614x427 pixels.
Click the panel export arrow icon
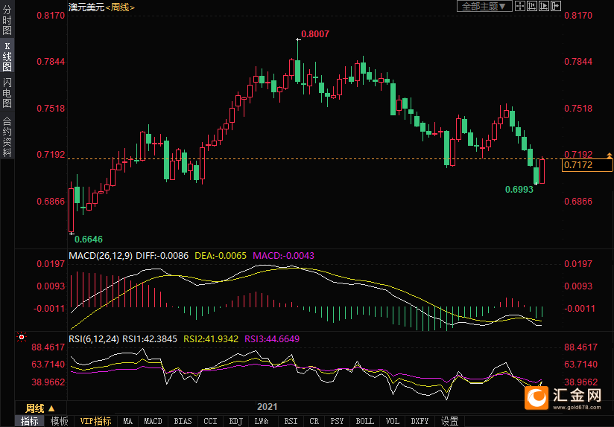[x=556, y=6]
